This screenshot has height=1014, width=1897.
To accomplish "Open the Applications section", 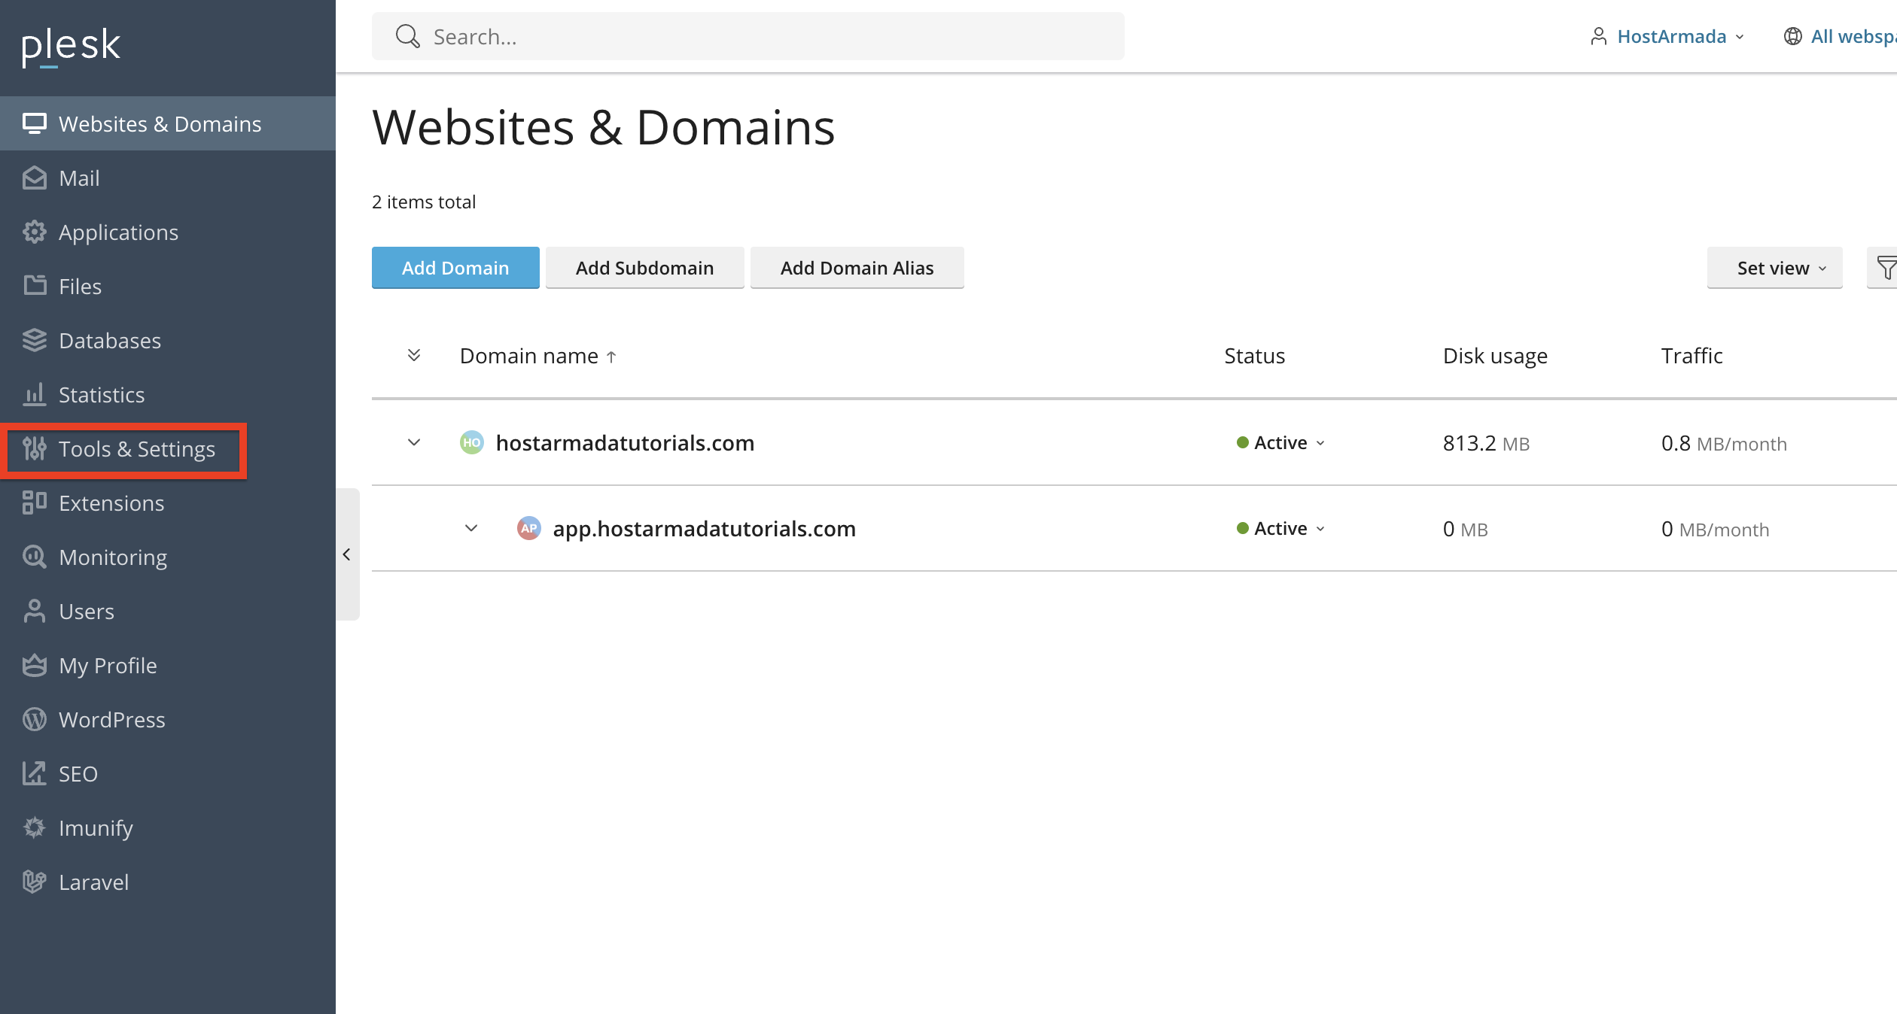I will point(168,232).
